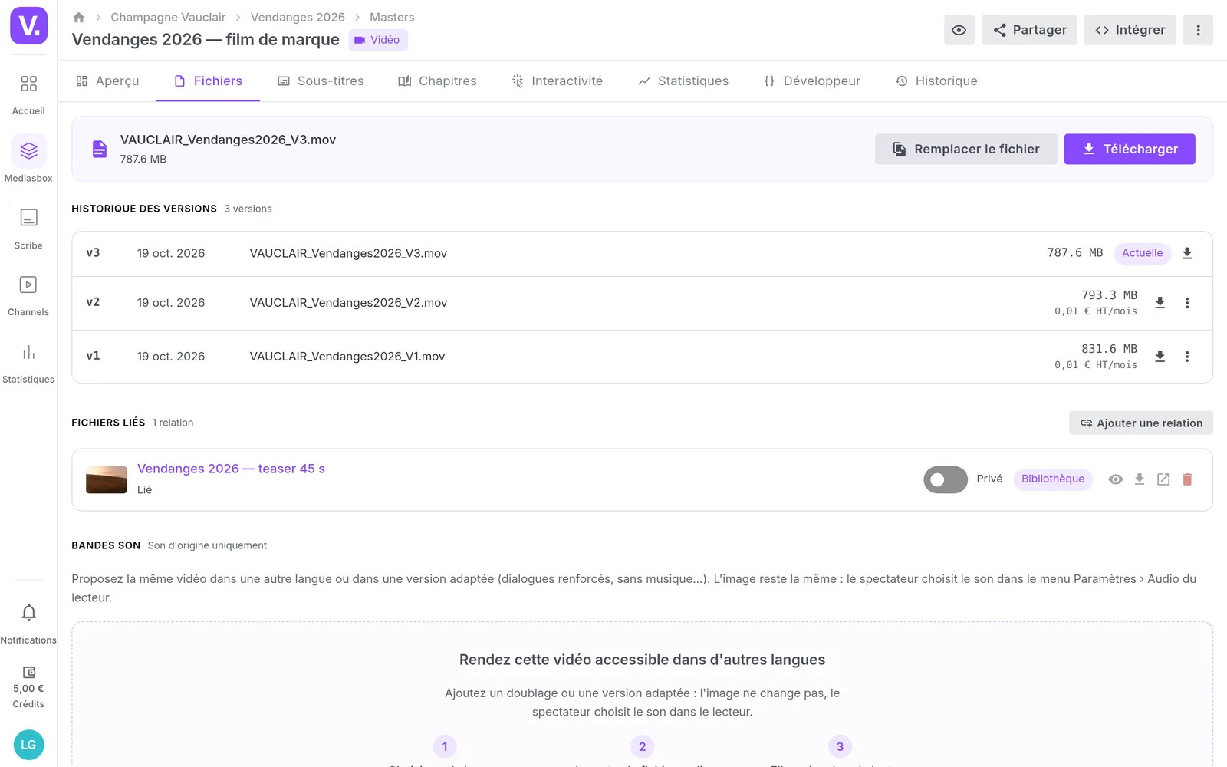The height and width of the screenshot is (767, 1227).
Task: Open Notifications bell in the sidebar
Action: click(28, 623)
